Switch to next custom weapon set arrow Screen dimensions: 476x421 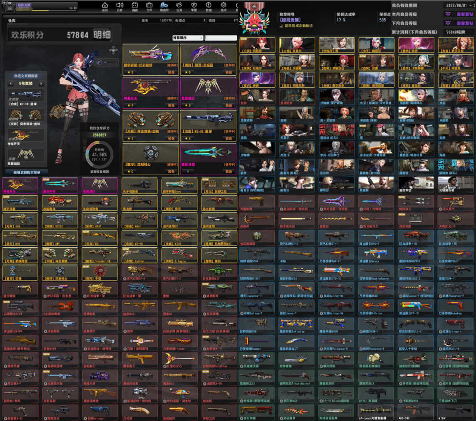41,84
